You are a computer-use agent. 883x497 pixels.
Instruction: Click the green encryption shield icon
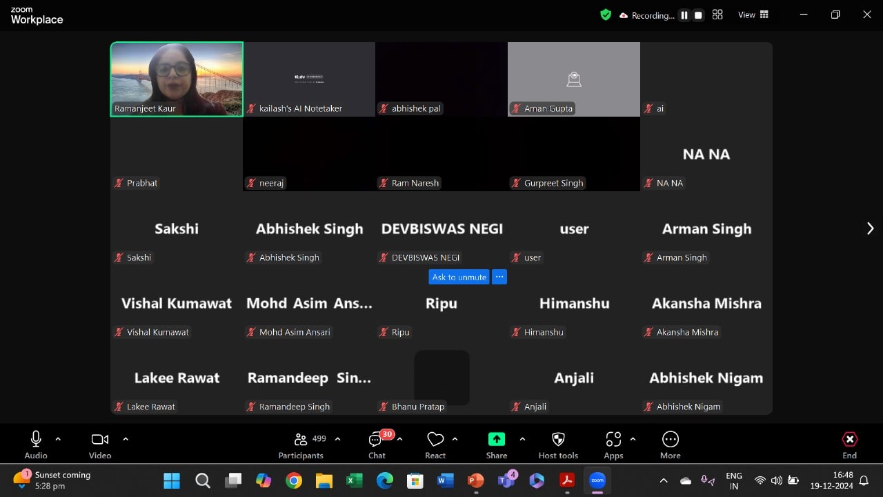pos(606,14)
